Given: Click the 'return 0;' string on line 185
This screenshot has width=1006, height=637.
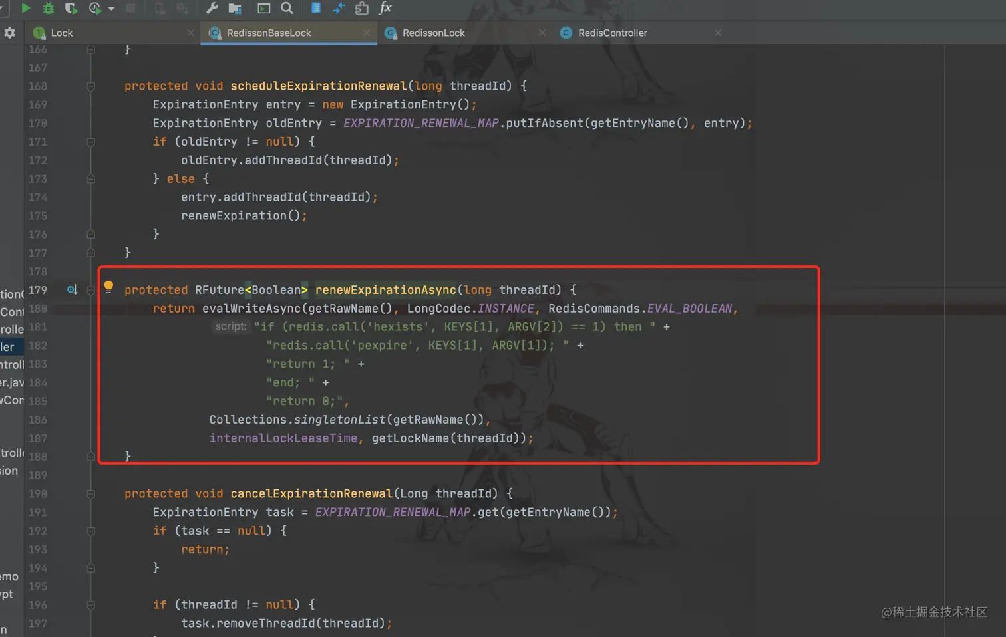Looking at the screenshot, I should click(305, 401).
